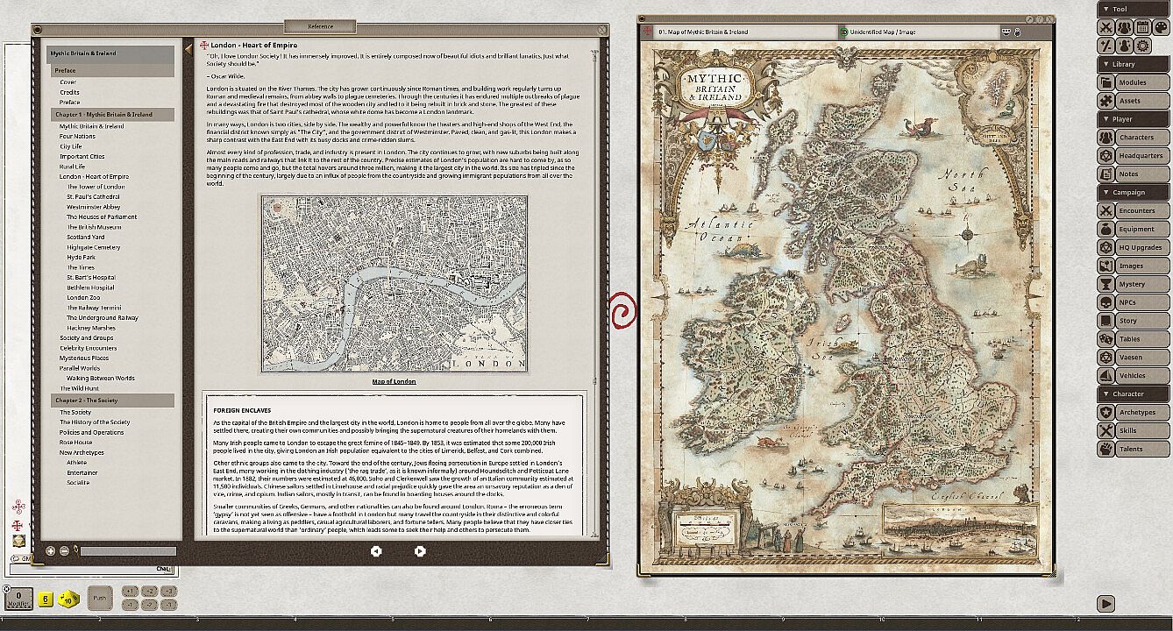This screenshot has width=1173, height=631.
Task: Click the HQ Upgrades icon
Action: coord(1105,247)
